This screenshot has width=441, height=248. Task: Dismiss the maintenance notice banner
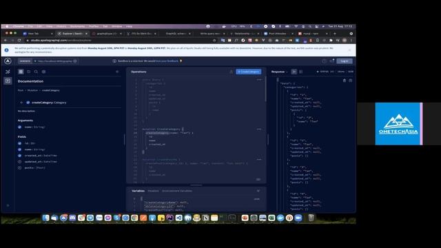(x=349, y=50)
